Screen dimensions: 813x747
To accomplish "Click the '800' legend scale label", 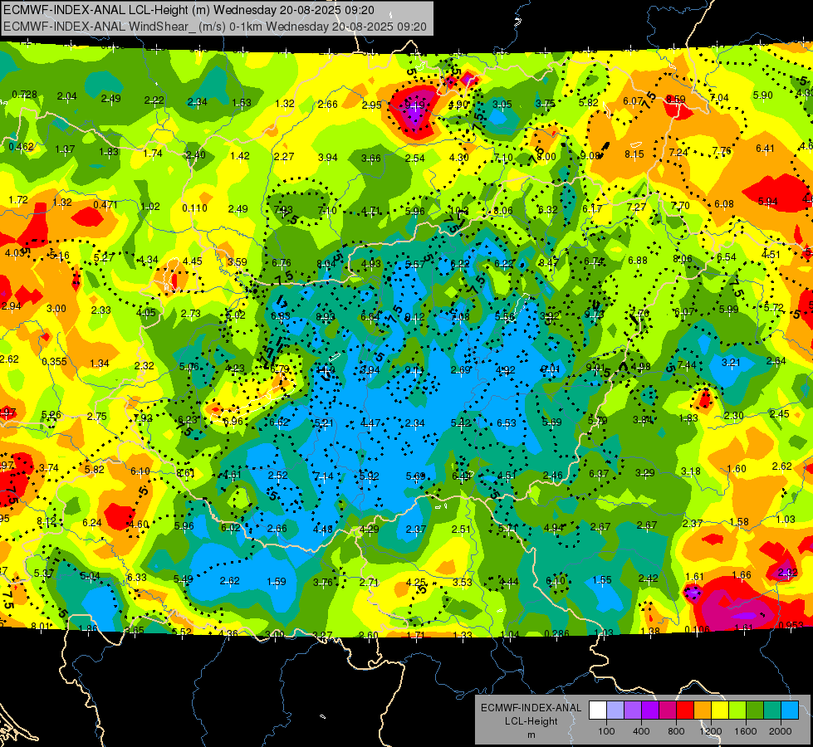I will 676,731.
